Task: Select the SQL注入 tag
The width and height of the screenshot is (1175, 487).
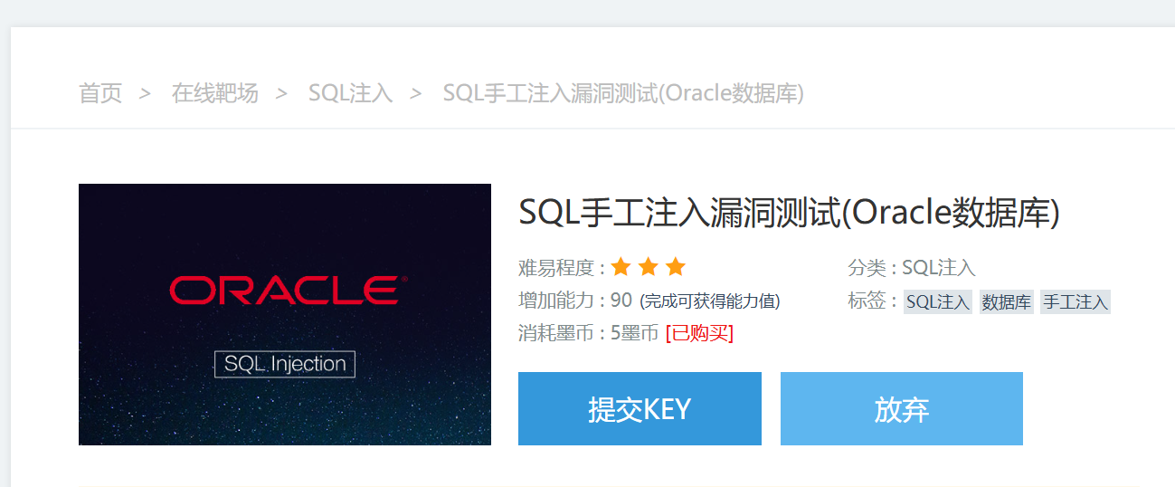Action: point(938,302)
